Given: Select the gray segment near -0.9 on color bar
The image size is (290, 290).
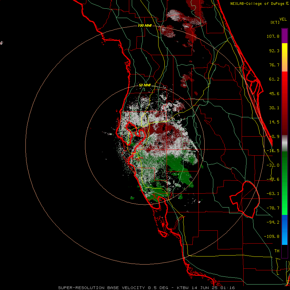Looking at the screenshot, I should tap(285, 143).
